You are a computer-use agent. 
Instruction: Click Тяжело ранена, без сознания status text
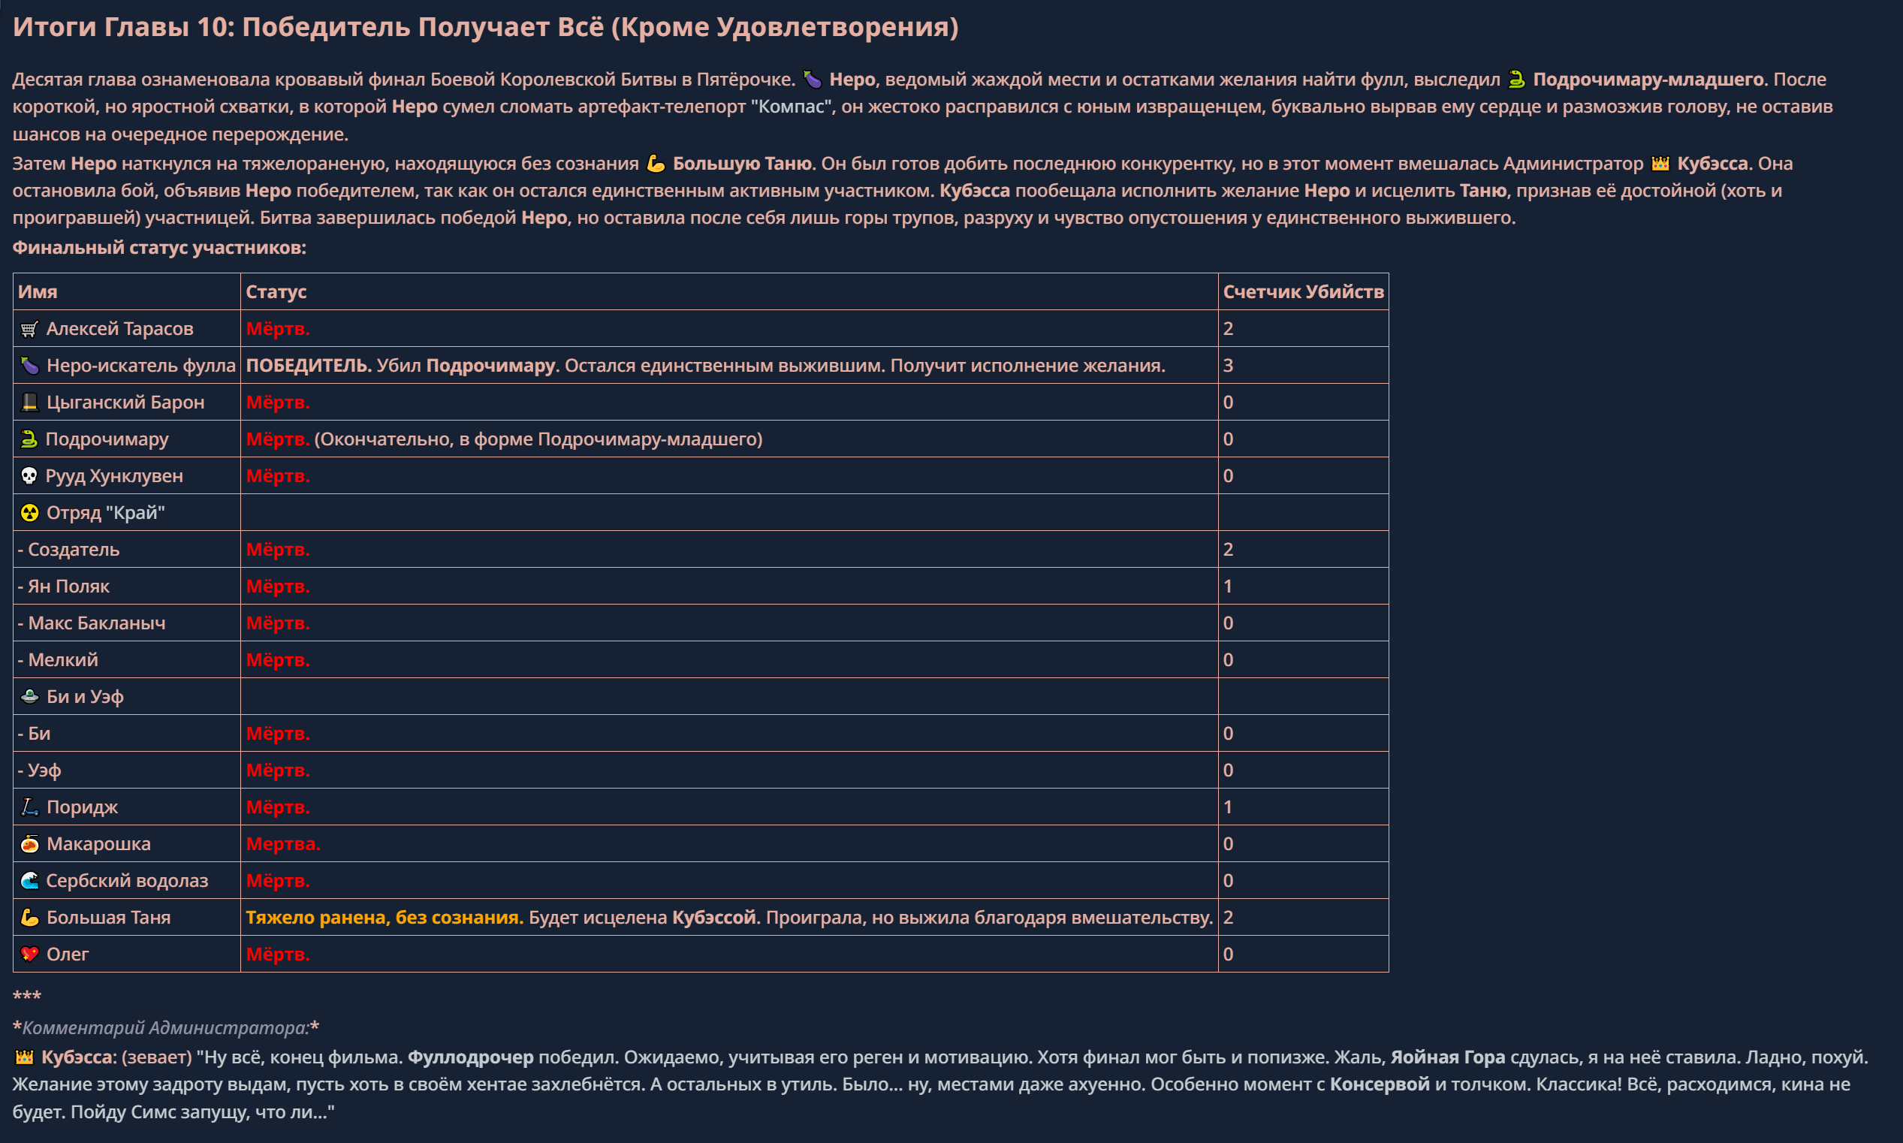[385, 918]
